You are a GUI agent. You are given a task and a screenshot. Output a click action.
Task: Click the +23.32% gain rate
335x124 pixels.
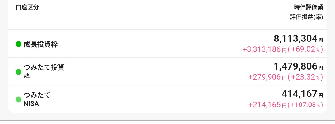[305, 77]
